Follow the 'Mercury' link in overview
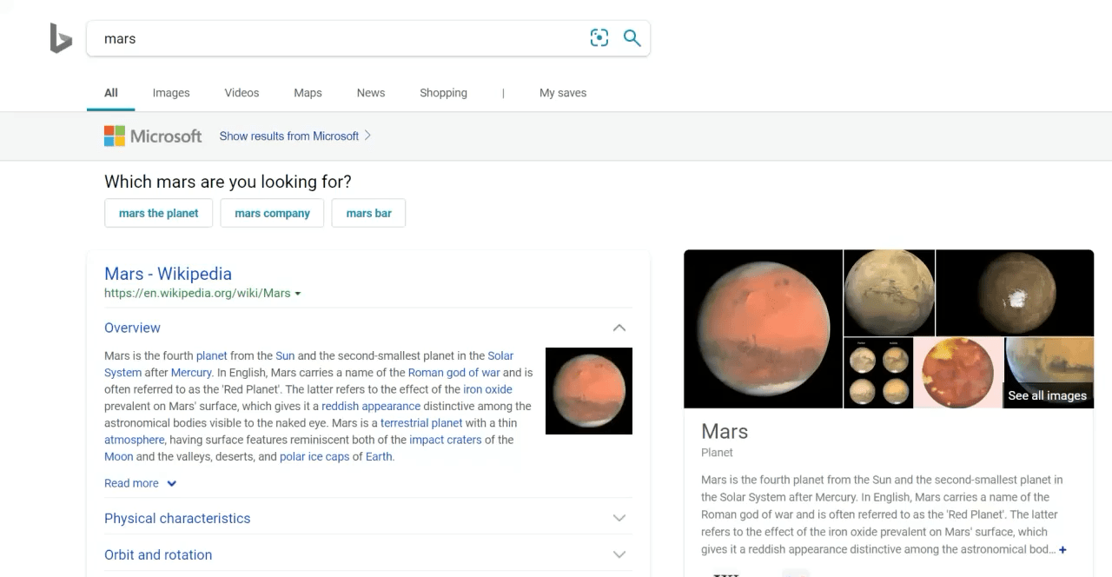This screenshot has width=1112, height=577. [191, 372]
